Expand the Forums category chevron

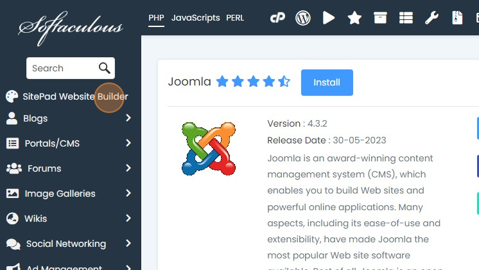tap(128, 168)
